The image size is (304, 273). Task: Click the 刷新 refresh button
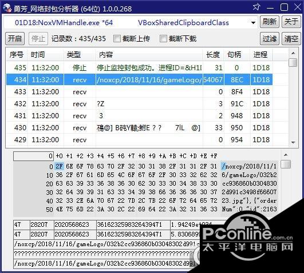(x=269, y=22)
